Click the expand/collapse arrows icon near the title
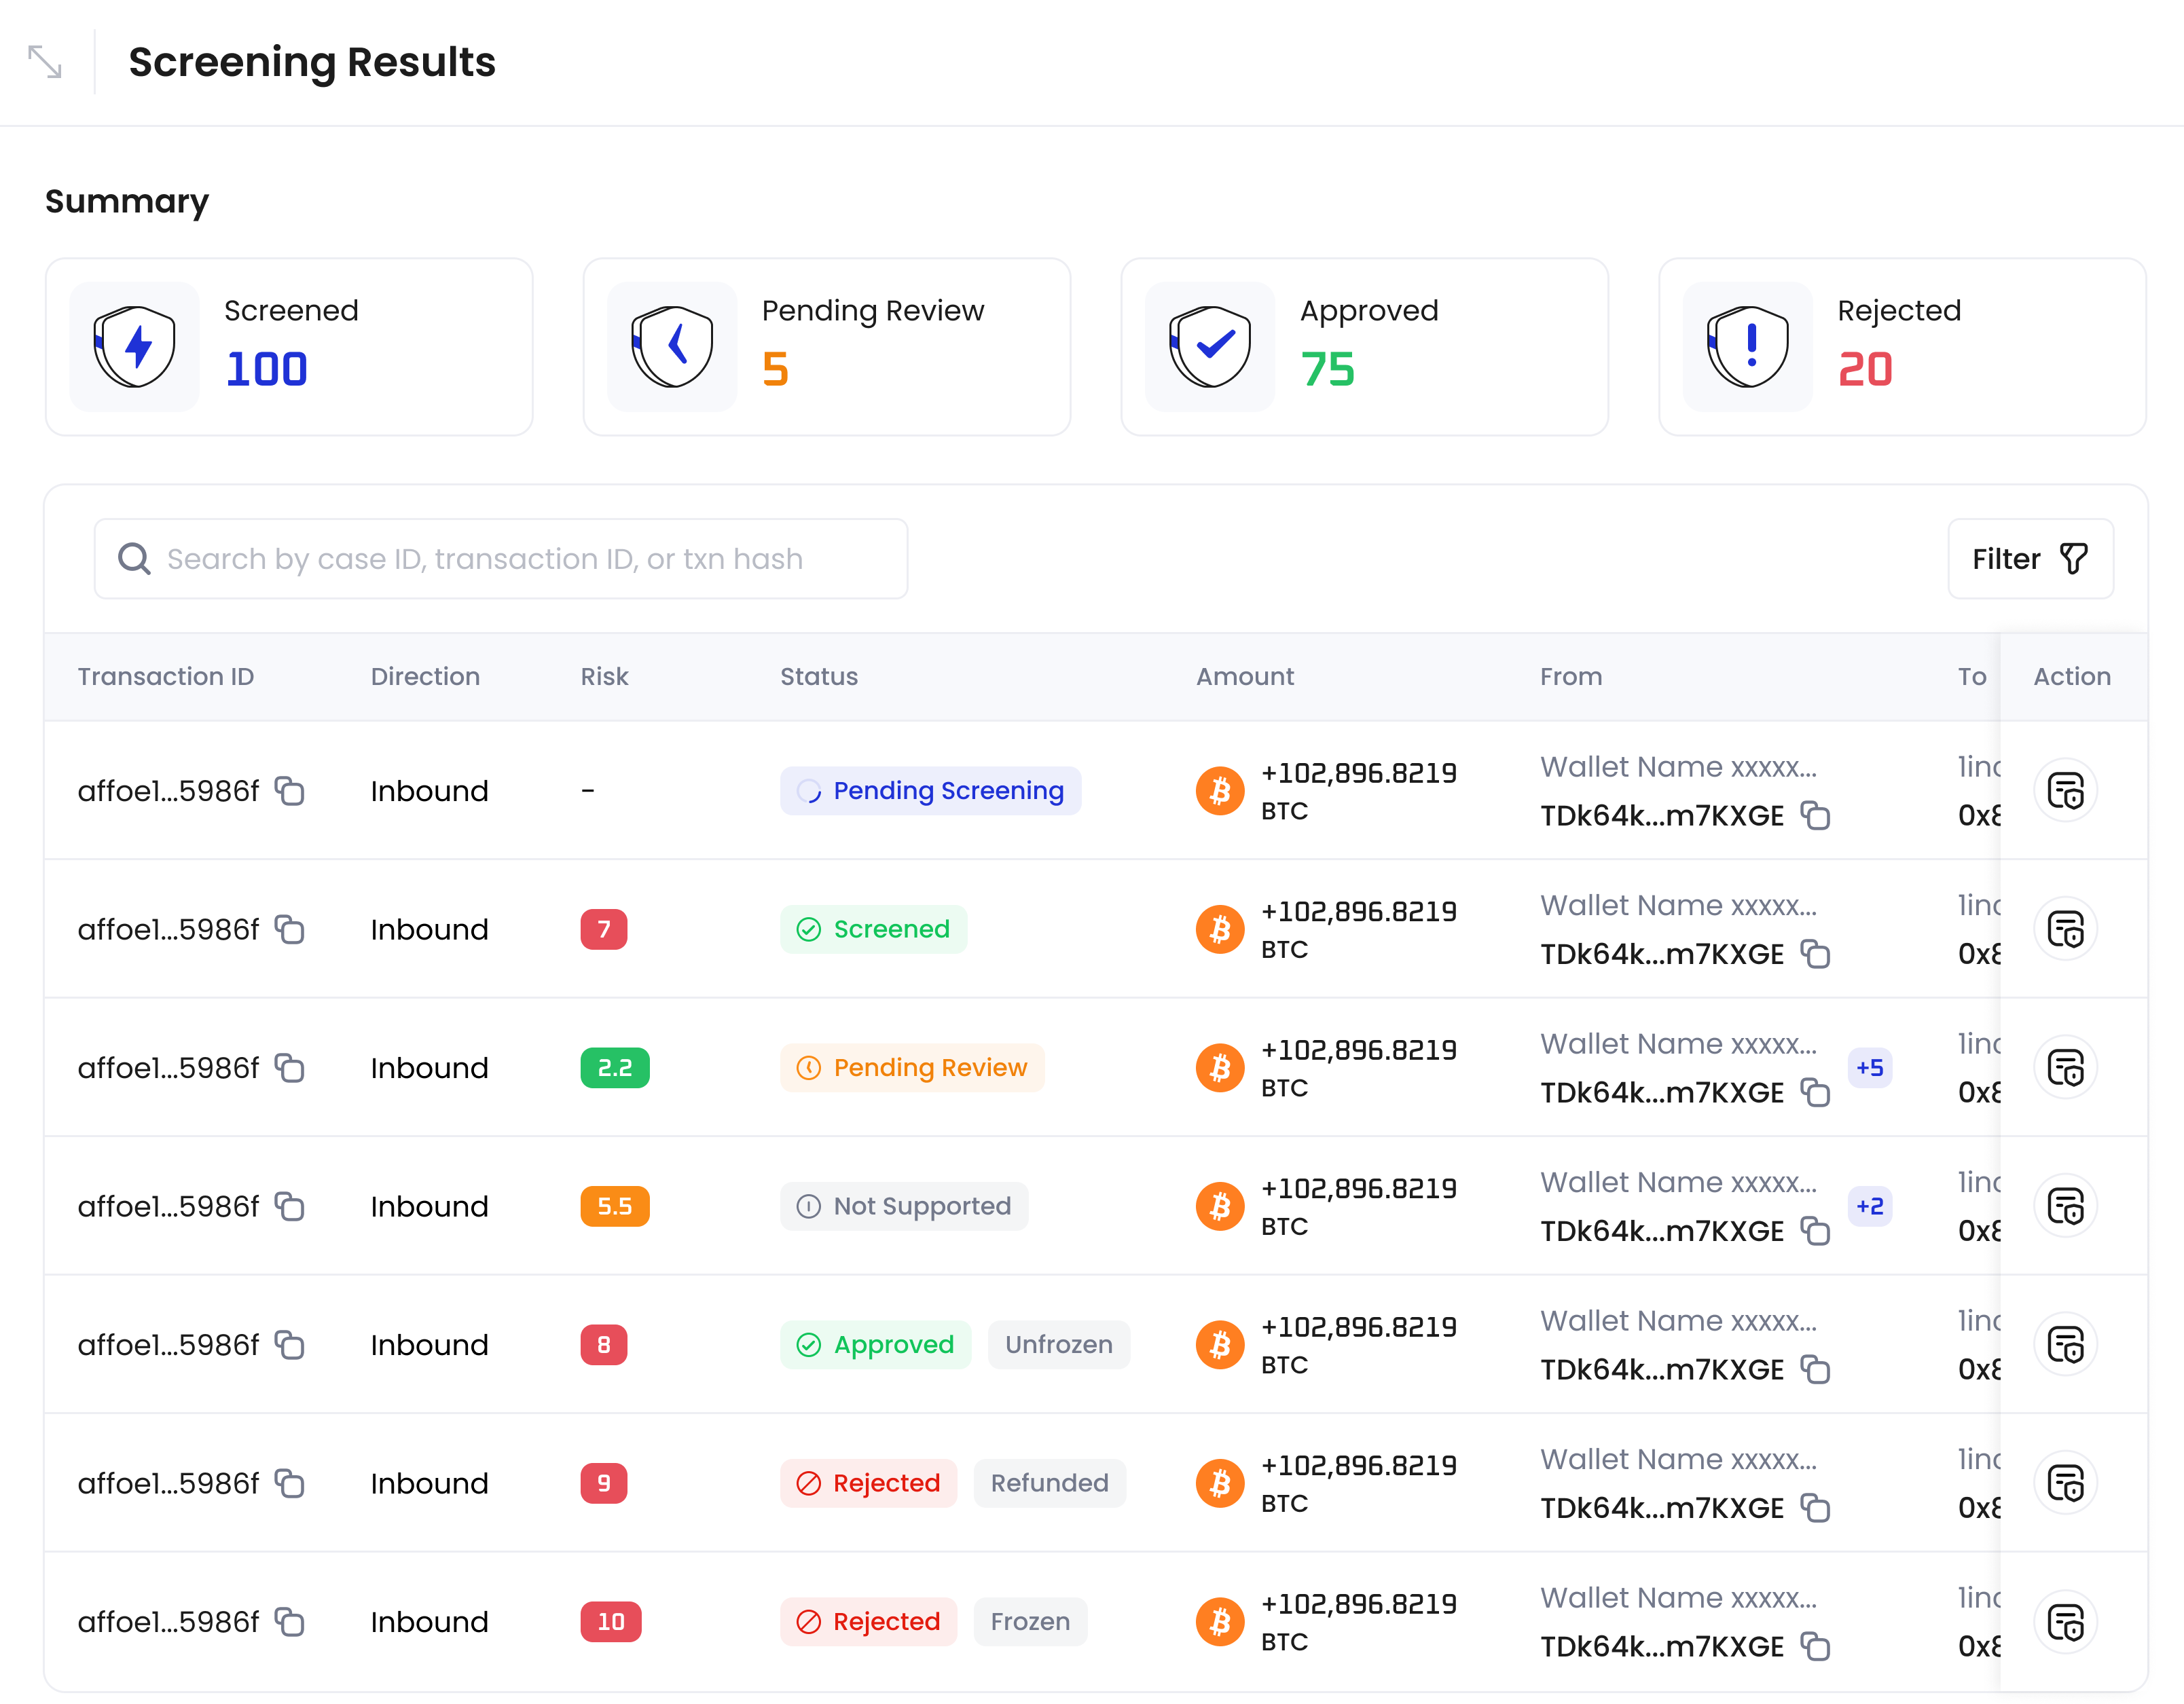 coord(45,62)
